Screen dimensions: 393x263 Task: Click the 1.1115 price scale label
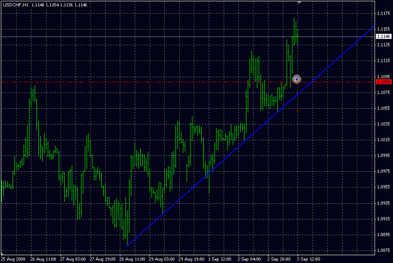coord(384,60)
